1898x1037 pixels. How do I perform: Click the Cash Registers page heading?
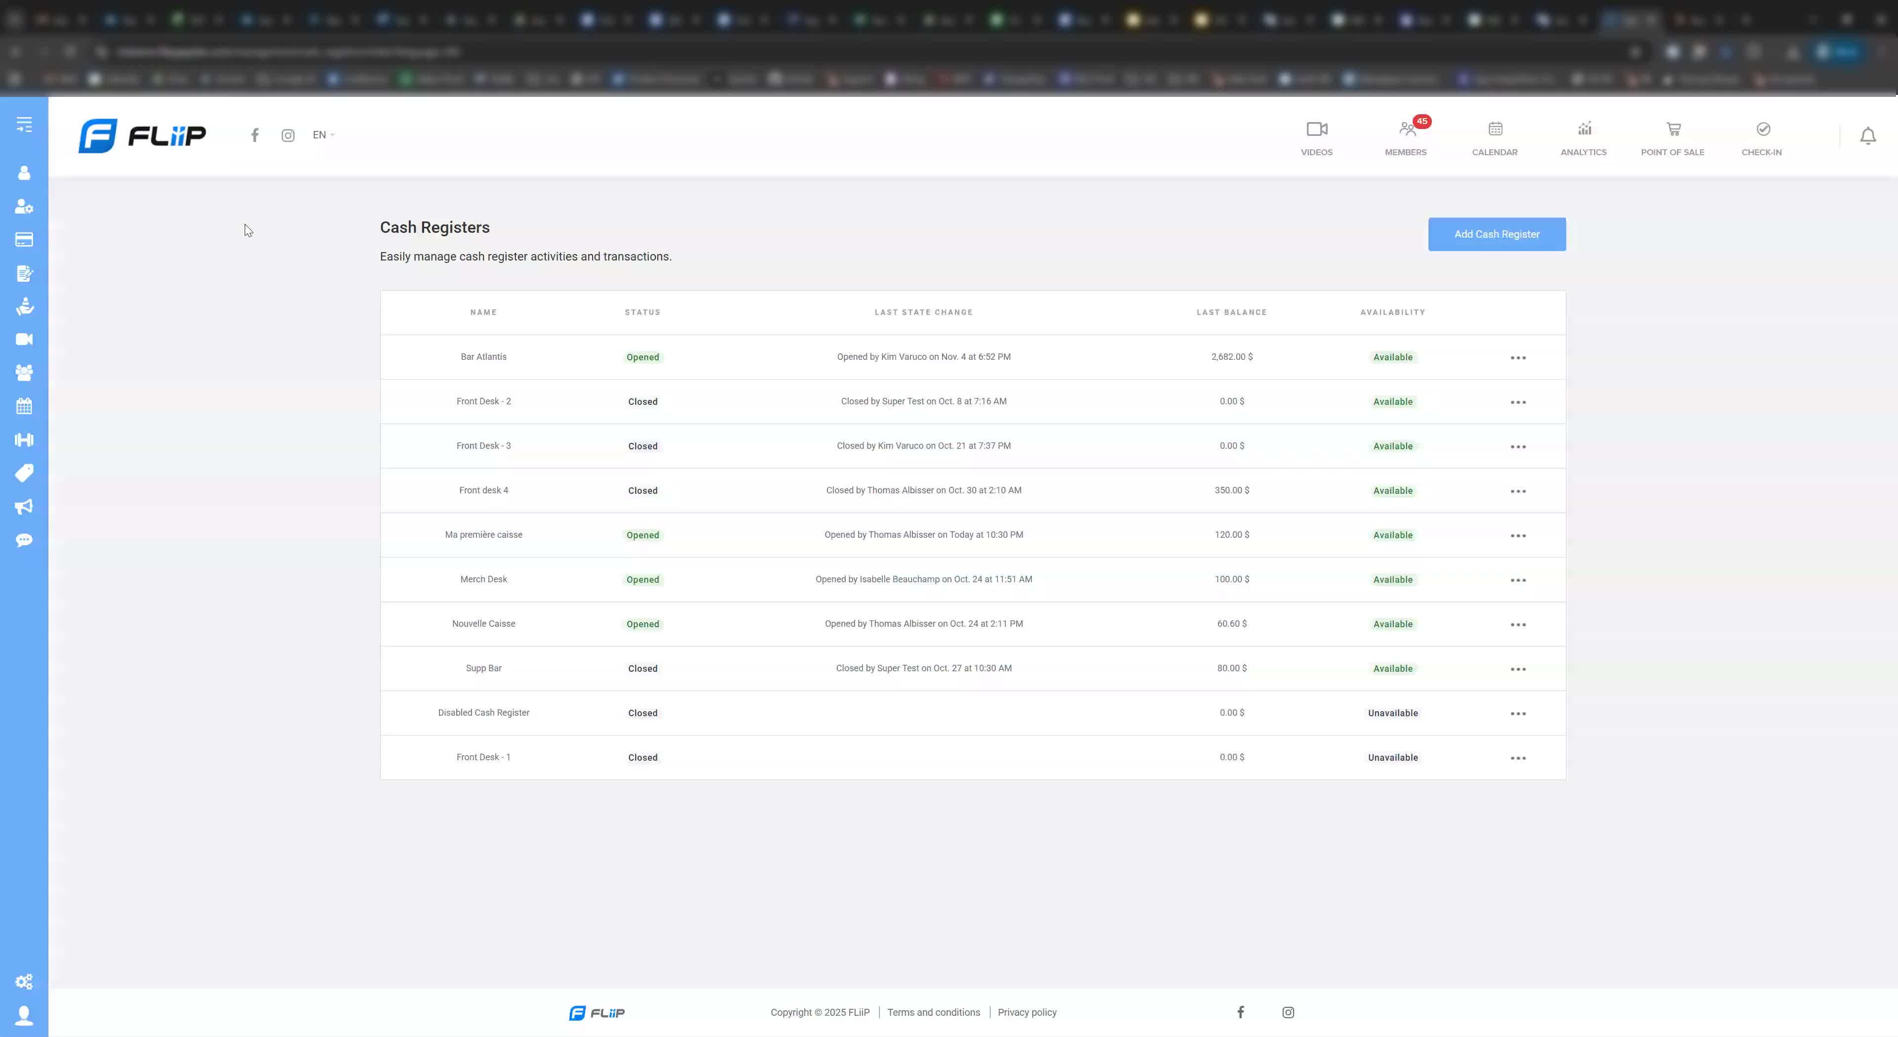(435, 228)
